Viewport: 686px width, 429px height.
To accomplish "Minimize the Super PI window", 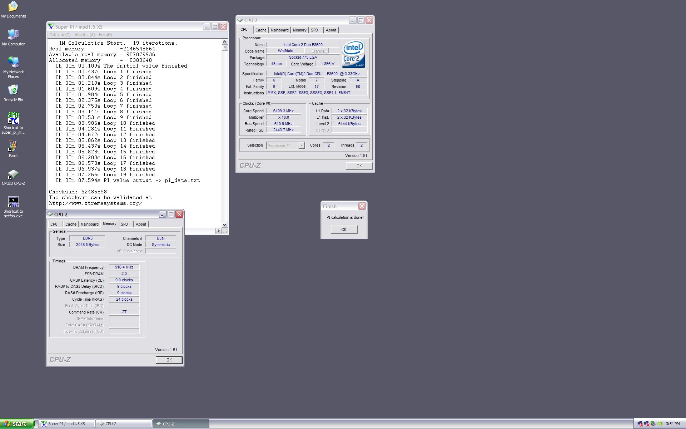I will coord(207,26).
